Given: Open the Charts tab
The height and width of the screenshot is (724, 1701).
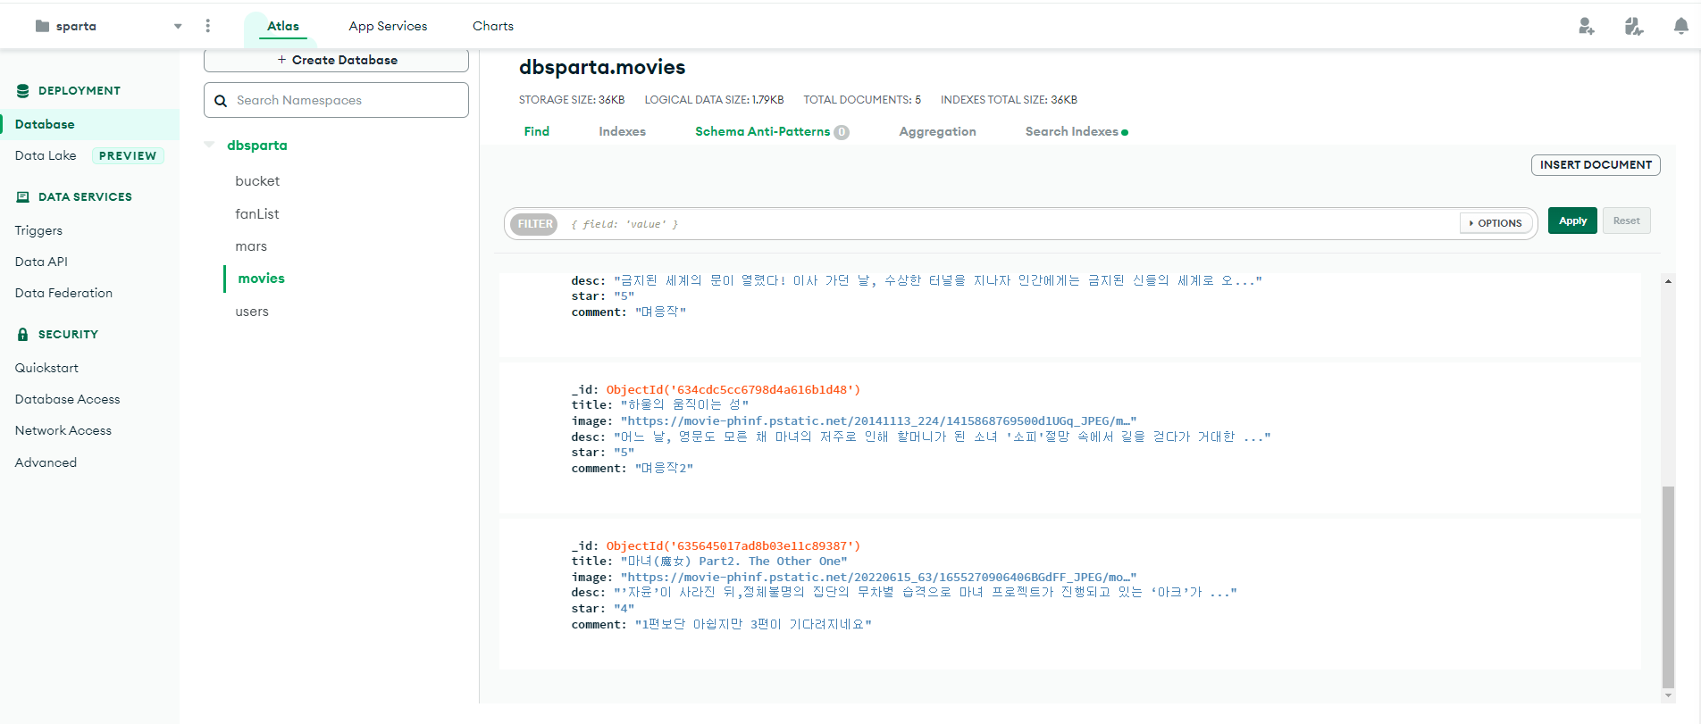Looking at the screenshot, I should 493,26.
